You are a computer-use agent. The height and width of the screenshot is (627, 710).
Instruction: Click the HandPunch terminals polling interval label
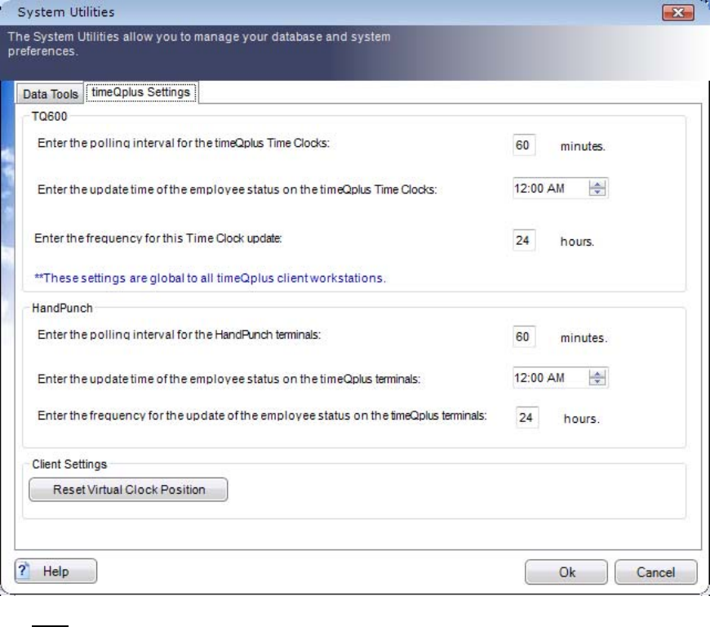point(179,335)
